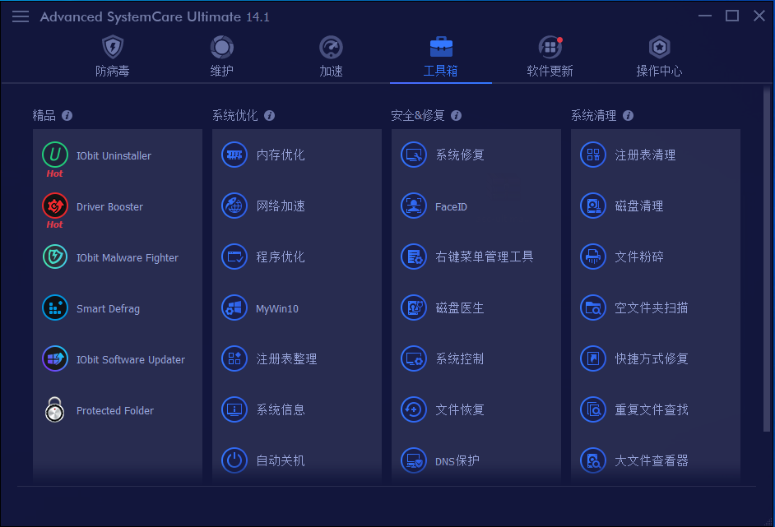Image resolution: width=775 pixels, height=527 pixels.
Task: Open the 系统信息 label
Action: (x=281, y=409)
